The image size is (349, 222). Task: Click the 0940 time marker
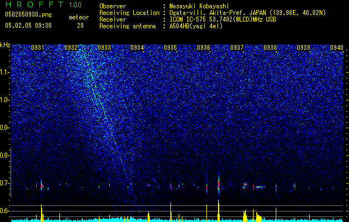pyautogui.click(x=337, y=48)
